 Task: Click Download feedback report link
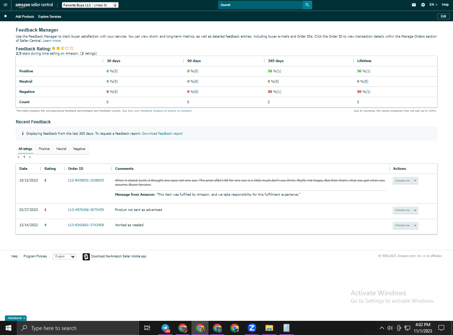click(x=162, y=134)
